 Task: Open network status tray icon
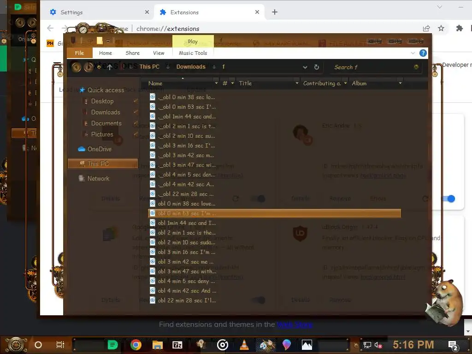[367, 345]
